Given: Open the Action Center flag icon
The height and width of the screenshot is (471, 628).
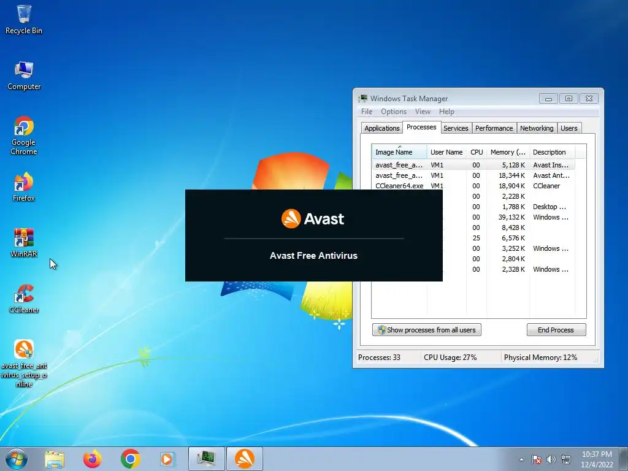Looking at the screenshot, I should coord(537,459).
